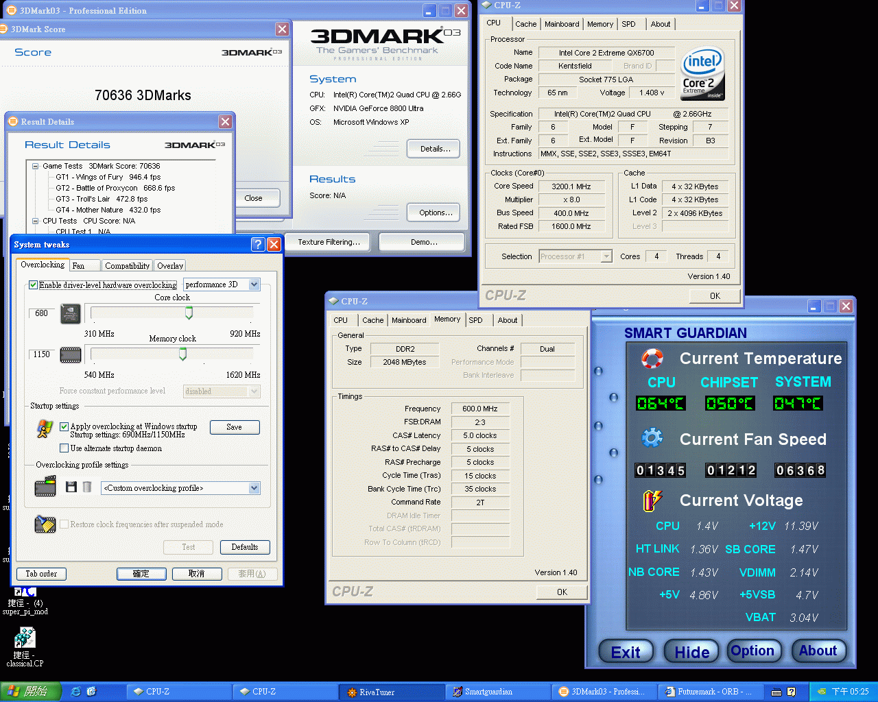Click the GPU chip icon beside Core clock
Image resolution: width=878 pixels, height=702 pixels.
point(71,314)
